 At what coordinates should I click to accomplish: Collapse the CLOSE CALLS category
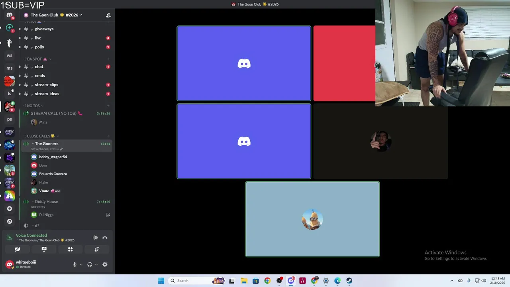pos(41,136)
